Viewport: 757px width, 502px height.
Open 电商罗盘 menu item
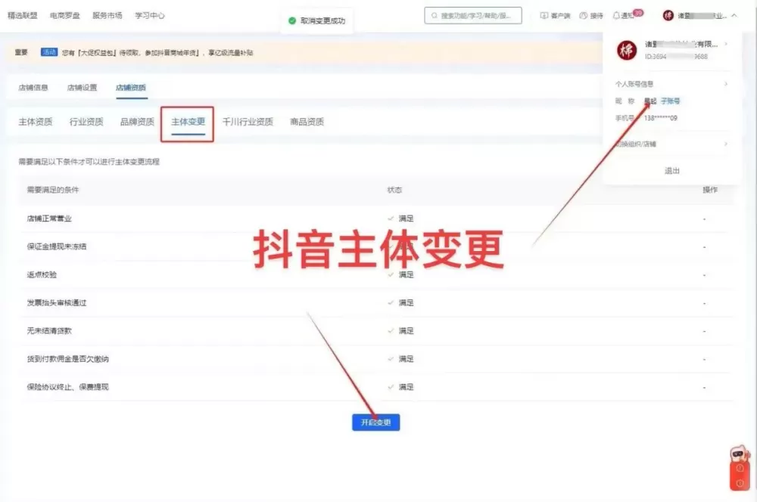pos(64,15)
